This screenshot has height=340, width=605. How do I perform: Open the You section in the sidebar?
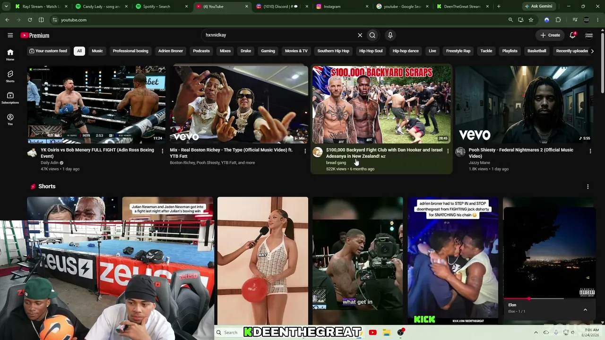tap(10, 119)
